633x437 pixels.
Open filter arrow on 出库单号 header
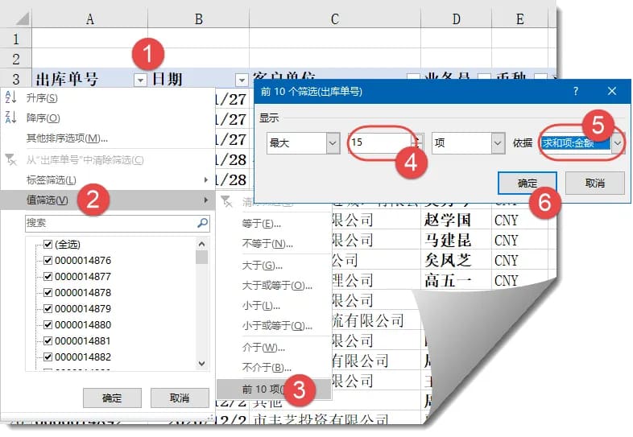click(141, 79)
